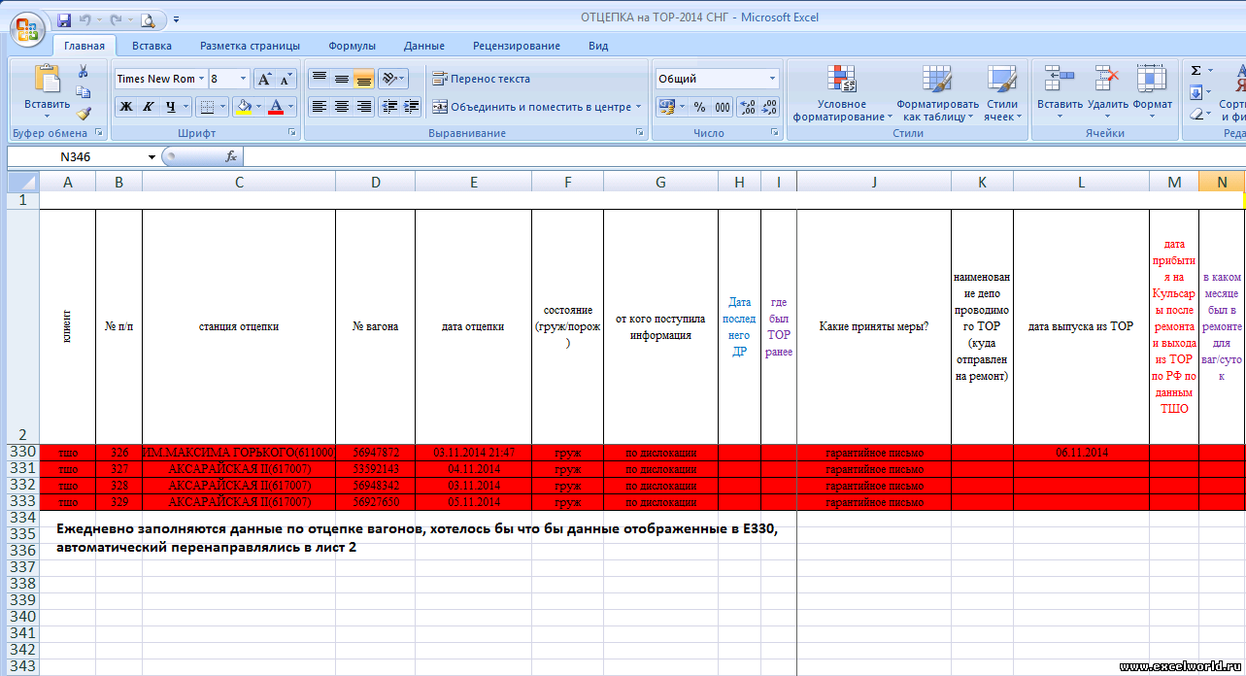Expand the Условное форматирование menu

841,94
